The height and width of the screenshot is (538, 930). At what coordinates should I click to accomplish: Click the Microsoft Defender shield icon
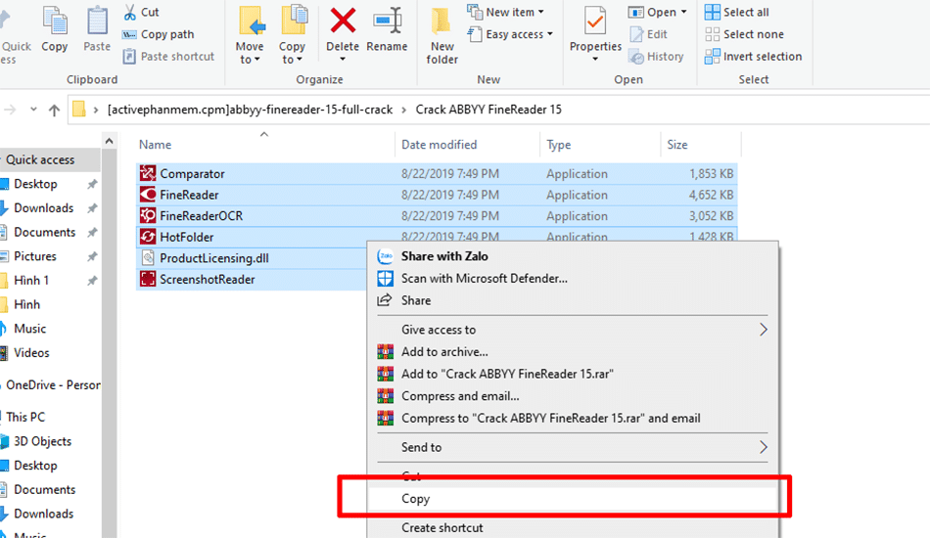point(386,279)
